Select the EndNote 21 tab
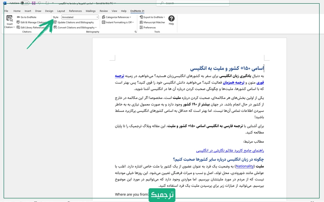This screenshot has height=202, width=324. pyautogui.click(x=137, y=11)
